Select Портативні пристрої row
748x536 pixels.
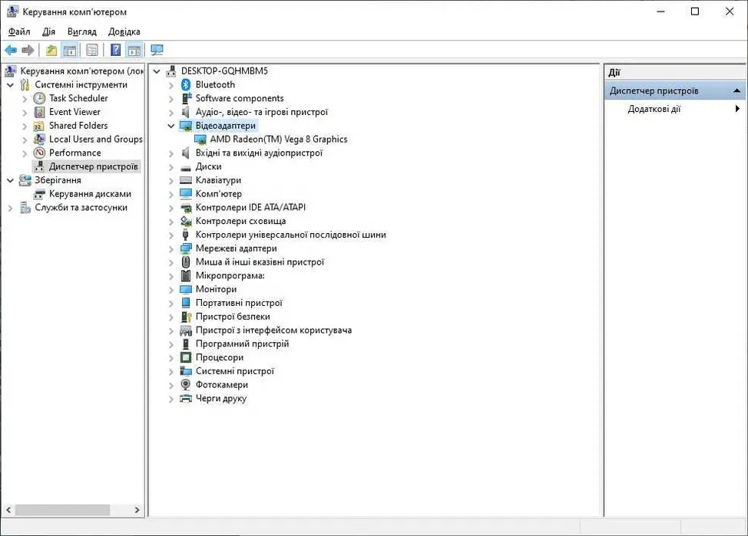[239, 303]
